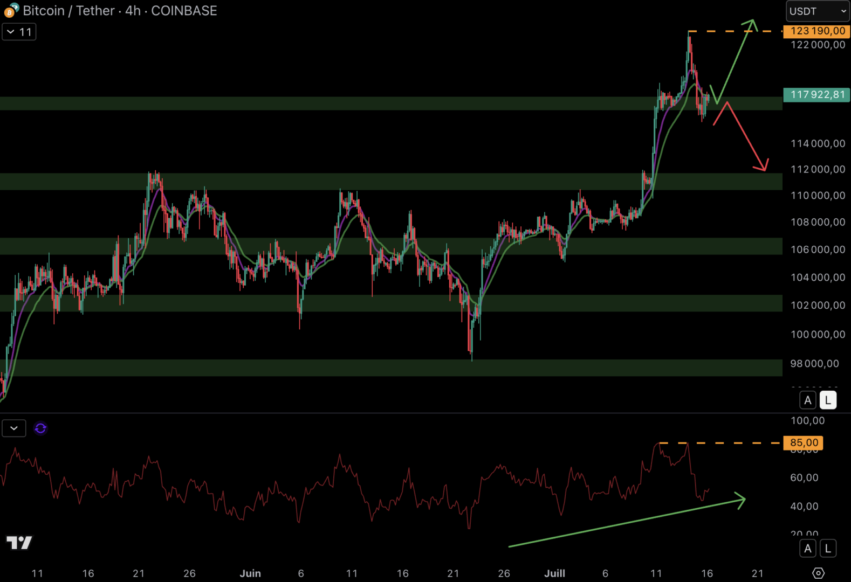Click the 108 000,00 price axis label
This screenshot has height=582, width=851.
click(x=818, y=222)
